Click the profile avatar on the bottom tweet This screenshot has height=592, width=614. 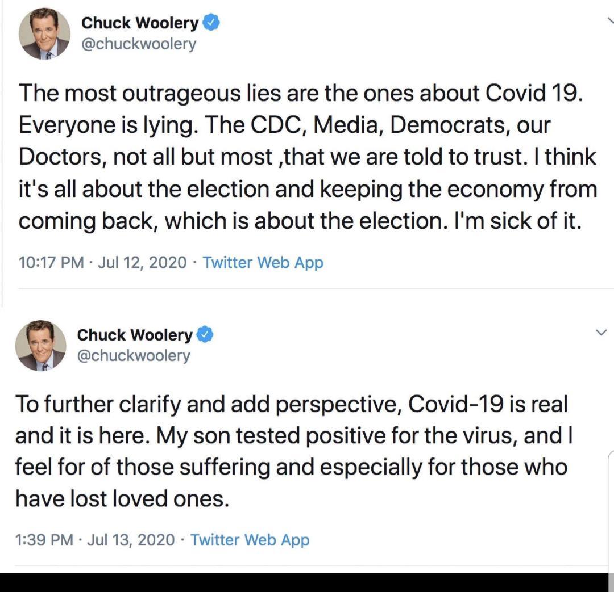click(x=41, y=345)
